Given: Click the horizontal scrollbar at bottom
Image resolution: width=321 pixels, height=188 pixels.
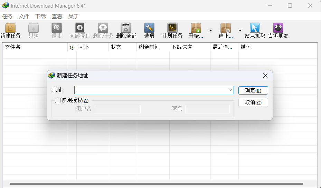Looking at the screenshot, I should click(x=157, y=184).
